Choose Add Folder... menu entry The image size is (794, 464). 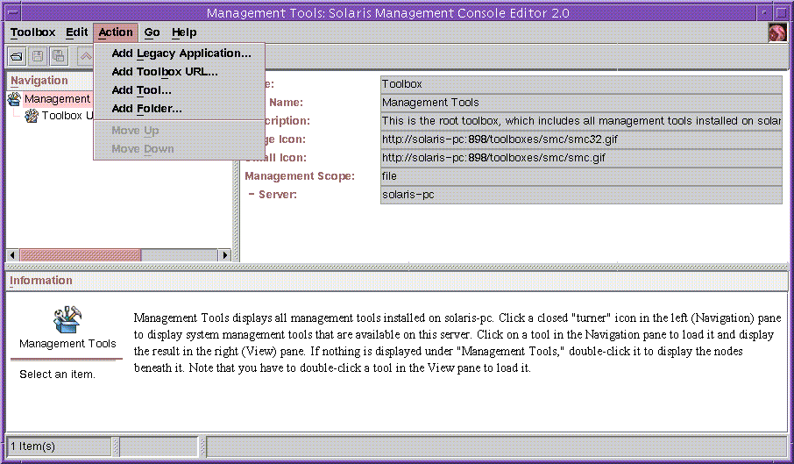tap(180, 109)
